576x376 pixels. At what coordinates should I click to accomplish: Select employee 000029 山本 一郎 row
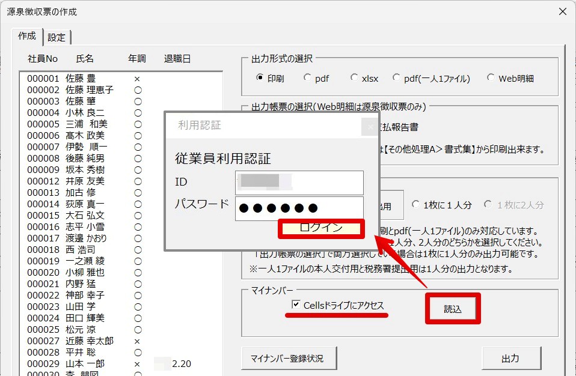pyautogui.click(x=84, y=364)
